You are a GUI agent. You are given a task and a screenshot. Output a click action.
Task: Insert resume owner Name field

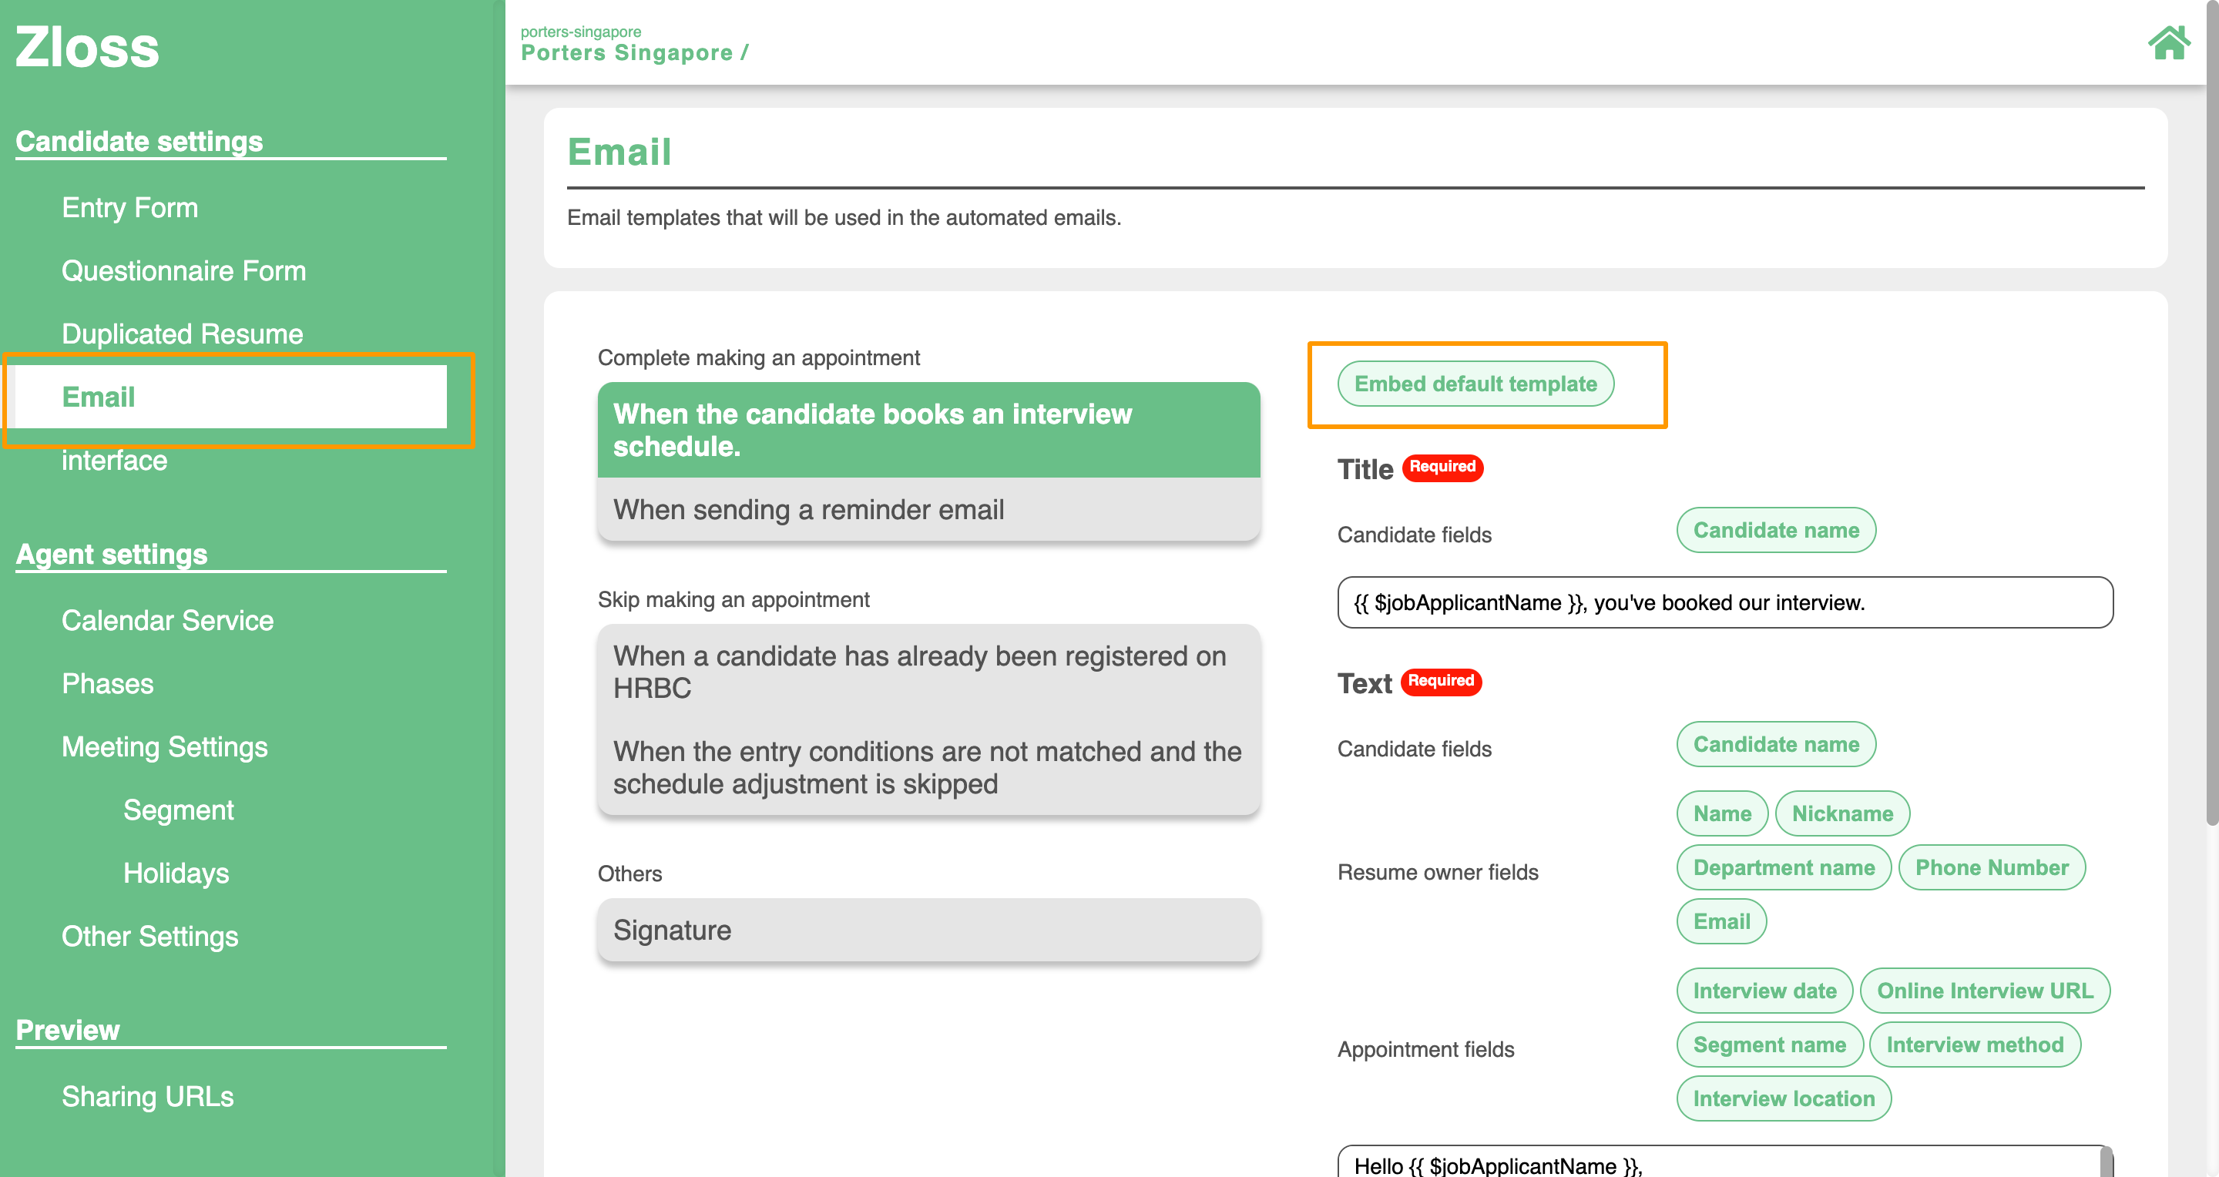1722,813
